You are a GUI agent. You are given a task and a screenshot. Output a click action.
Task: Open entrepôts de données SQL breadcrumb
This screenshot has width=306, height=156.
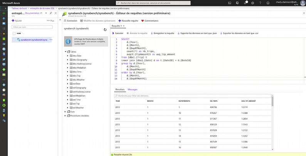42,8
